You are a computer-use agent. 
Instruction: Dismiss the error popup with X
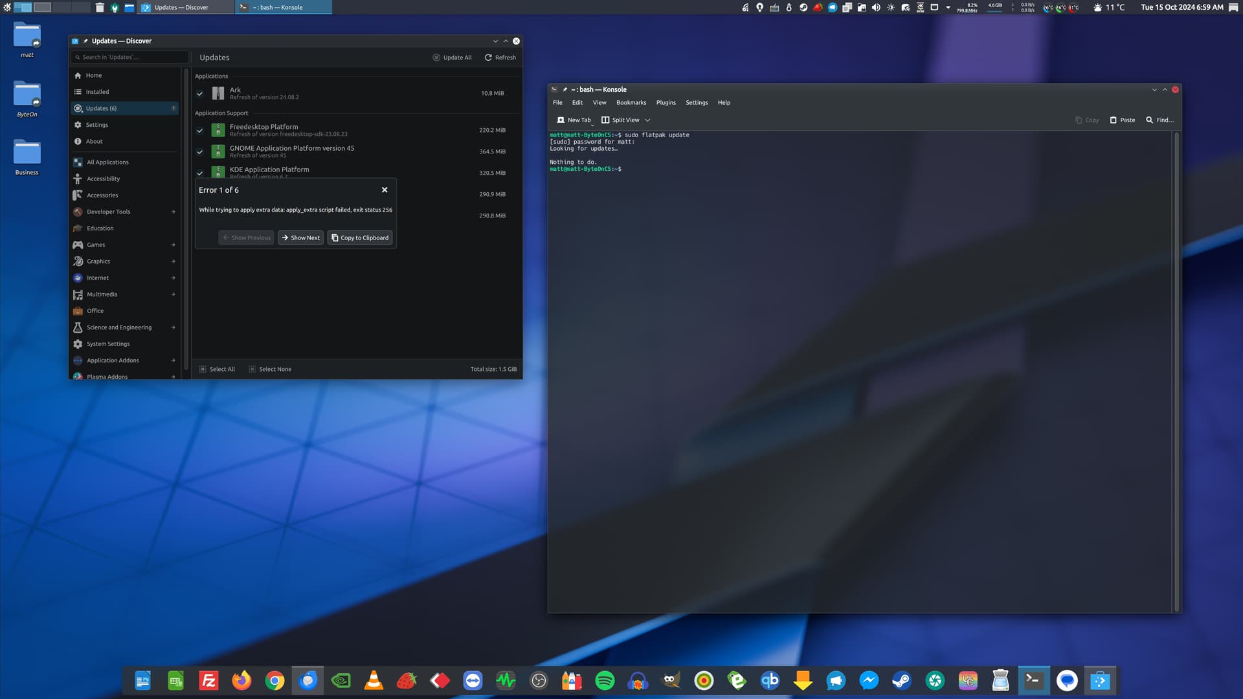pos(385,190)
